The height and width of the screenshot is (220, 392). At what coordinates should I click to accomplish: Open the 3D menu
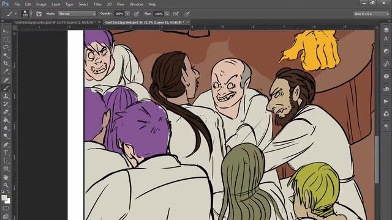click(x=109, y=4)
